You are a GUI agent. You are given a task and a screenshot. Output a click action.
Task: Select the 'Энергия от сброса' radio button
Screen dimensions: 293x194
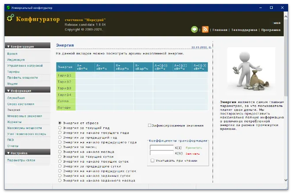pos(60,123)
